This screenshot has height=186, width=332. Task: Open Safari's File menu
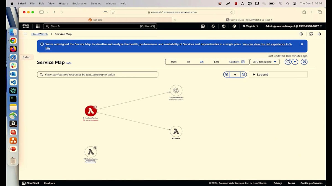pyautogui.click(x=32, y=4)
